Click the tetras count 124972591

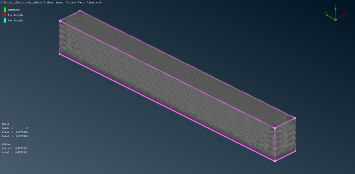(x=21, y=148)
